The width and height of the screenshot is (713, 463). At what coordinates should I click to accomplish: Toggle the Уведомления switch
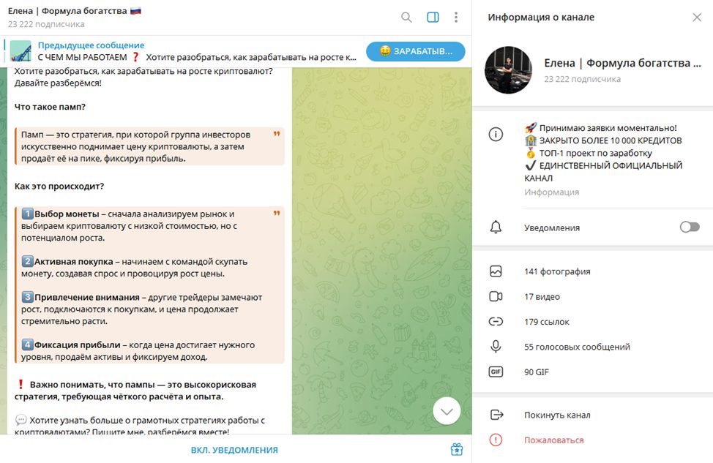coord(690,227)
